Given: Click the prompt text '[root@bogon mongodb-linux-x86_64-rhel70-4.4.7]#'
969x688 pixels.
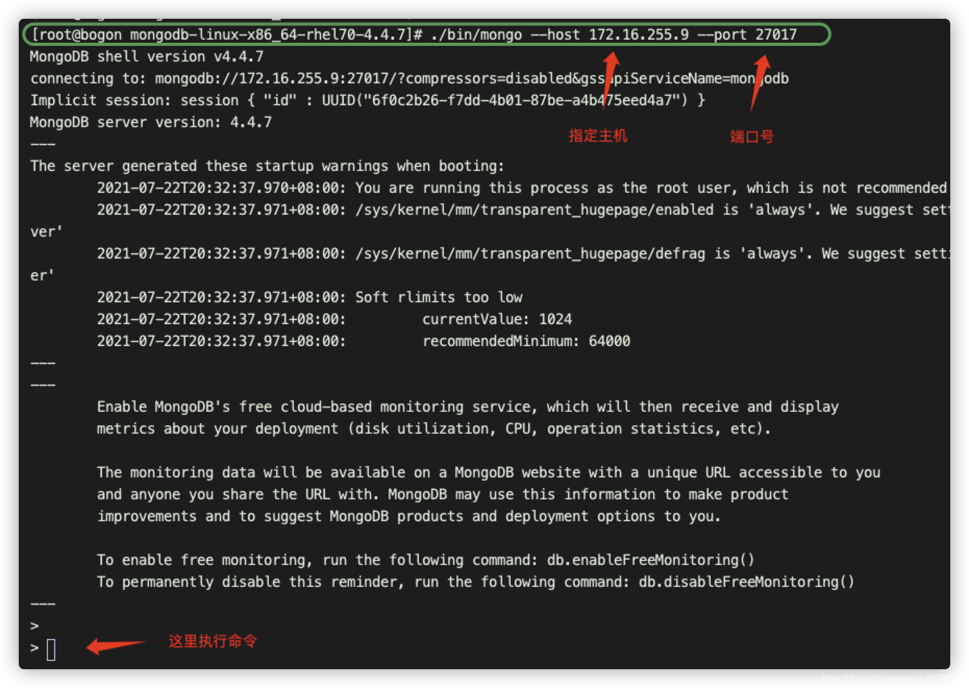Looking at the screenshot, I should [227, 35].
